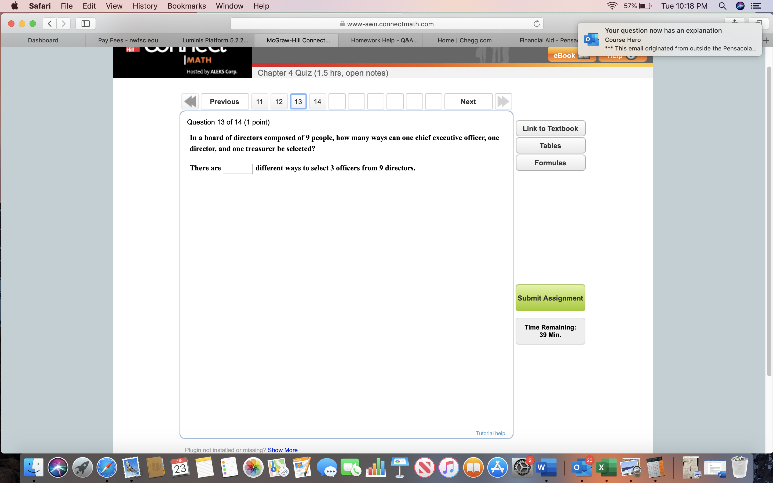Jump ahead using the fast-forward arrow
The height and width of the screenshot is (483, 773).
pos(504,101)
